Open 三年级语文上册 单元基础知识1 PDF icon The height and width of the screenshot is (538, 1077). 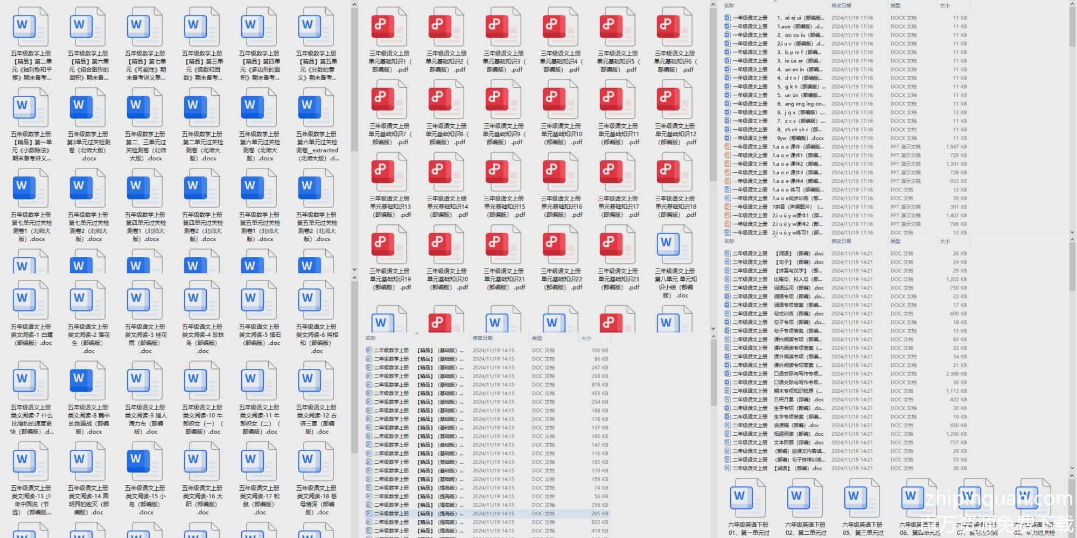(x=388, y=26)
